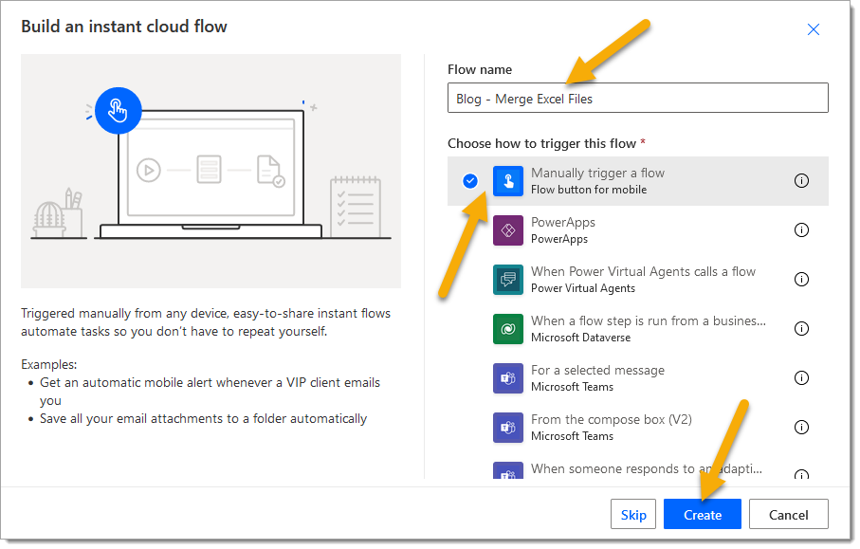Select 'Manually trigger a flow' title text

[x=598, y=174]
